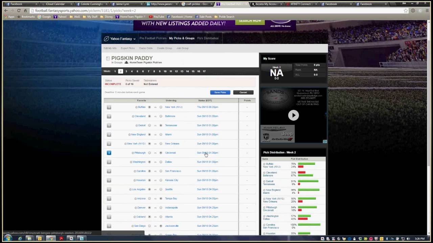Click Detroit 91% distribution bar
433x243 pixels.
coord(308,181)
